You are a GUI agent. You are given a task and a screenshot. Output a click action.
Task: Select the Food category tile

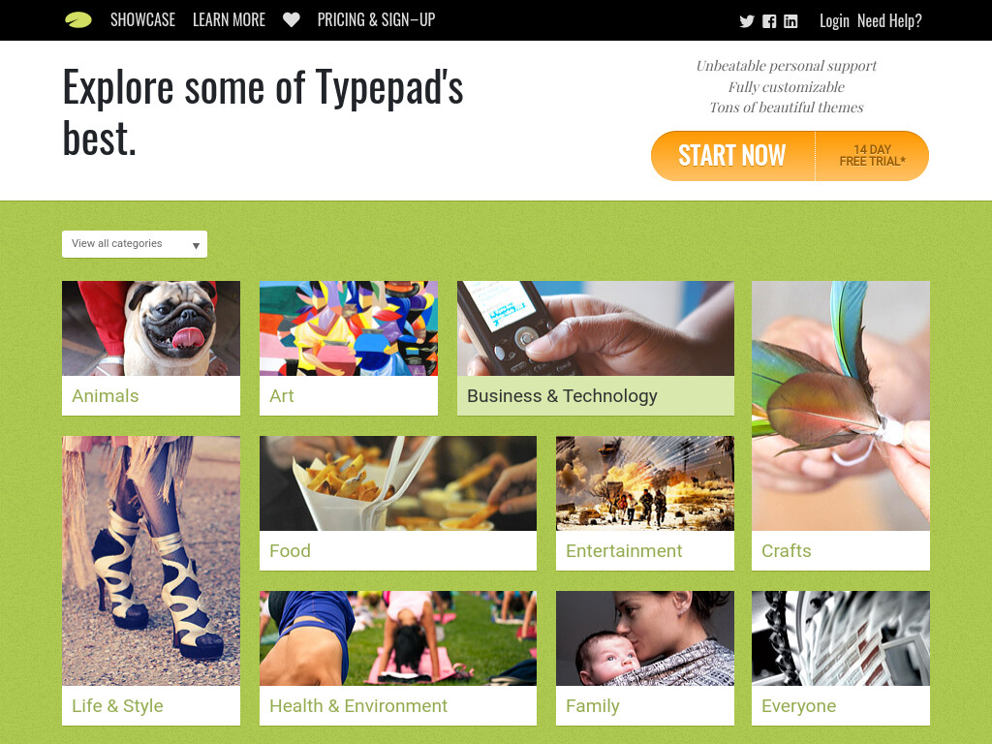(398, 503)
